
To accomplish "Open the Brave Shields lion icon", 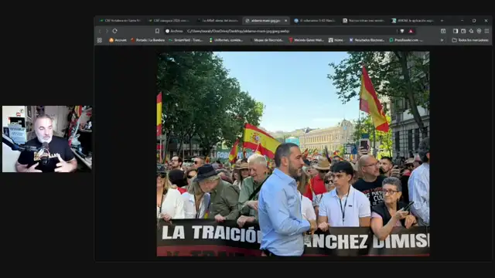I will (402, 31).
